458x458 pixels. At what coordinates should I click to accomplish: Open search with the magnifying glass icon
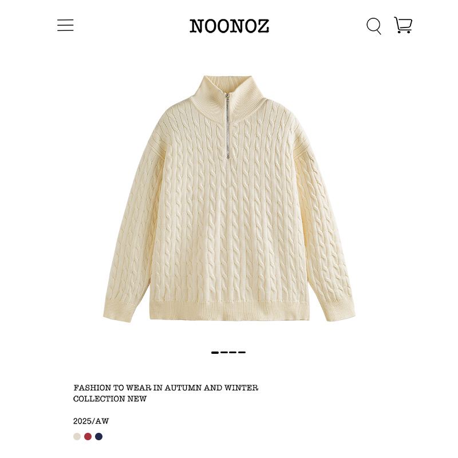tap(374, 26)
